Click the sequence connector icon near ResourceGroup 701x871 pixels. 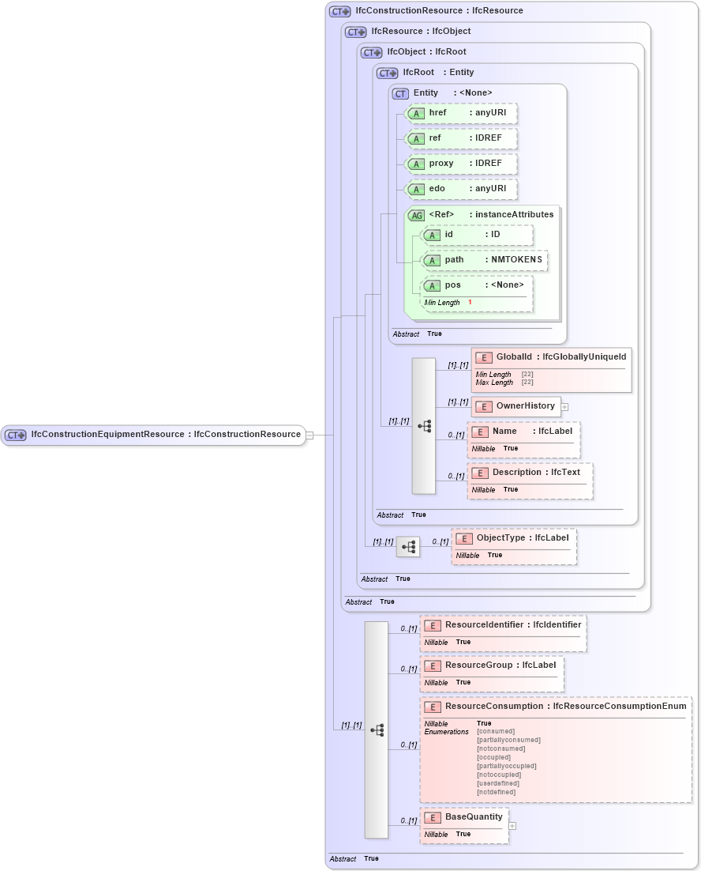[377, 730]
